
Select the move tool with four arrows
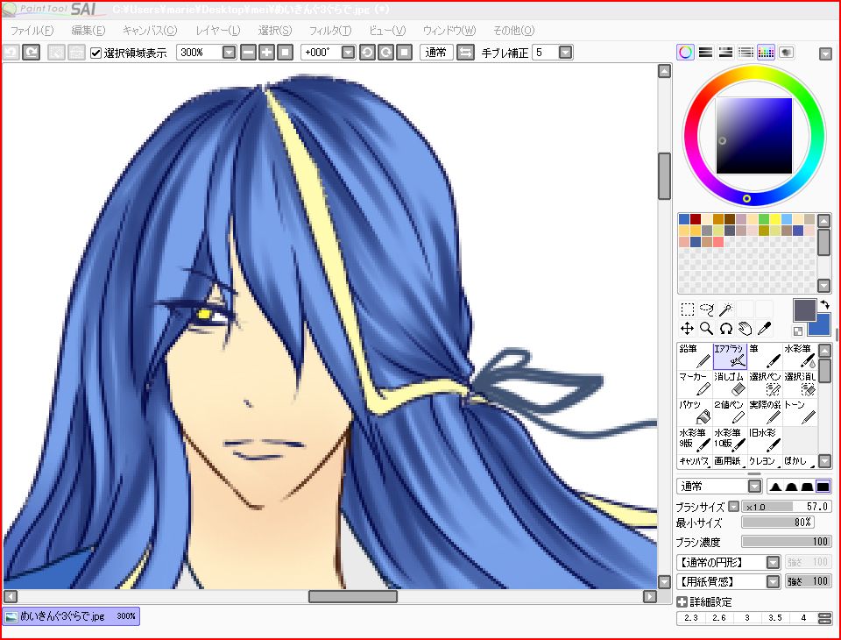687,329
